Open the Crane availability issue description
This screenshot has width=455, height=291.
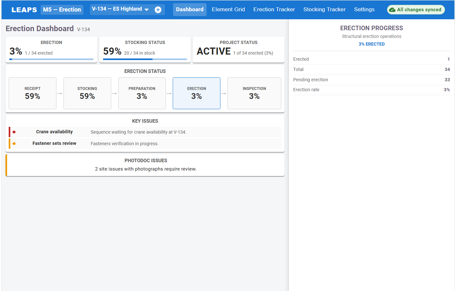coord(139,132)
